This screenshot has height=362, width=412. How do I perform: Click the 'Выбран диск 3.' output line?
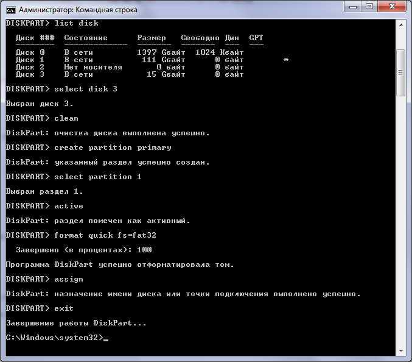tap(40, 104)
